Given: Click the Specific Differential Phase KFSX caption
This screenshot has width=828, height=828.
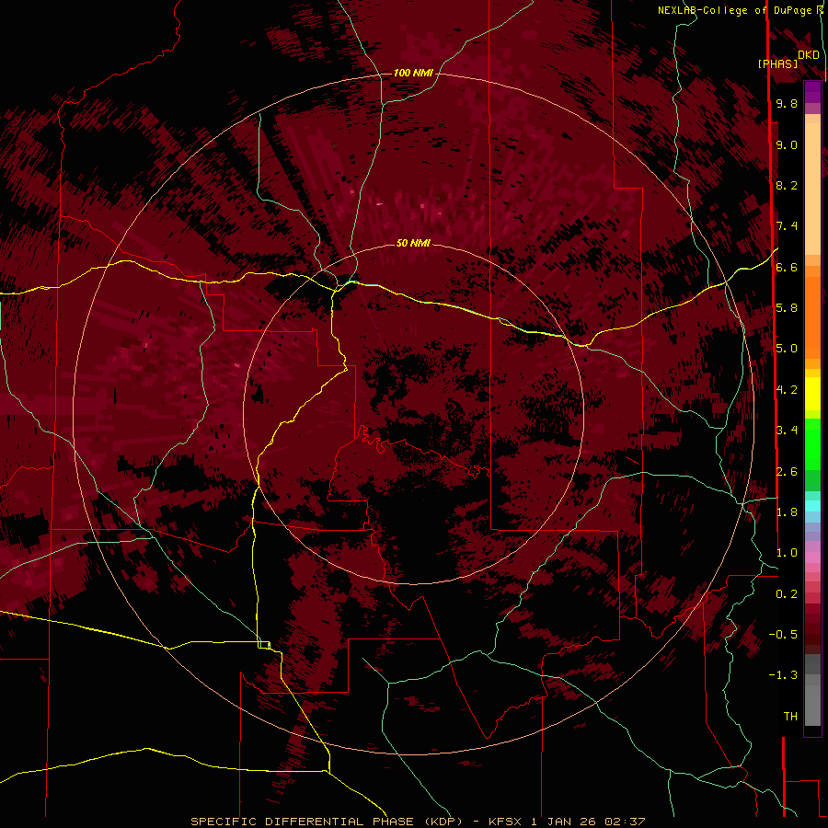Looking at the screenshot, I should (418, 822).
